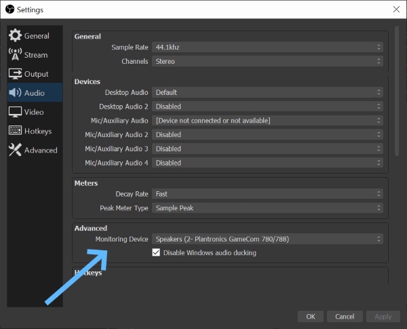Open the Peak Meter Type dropdown
Screen dimensions: 407x329
click(x=267, y=208)
